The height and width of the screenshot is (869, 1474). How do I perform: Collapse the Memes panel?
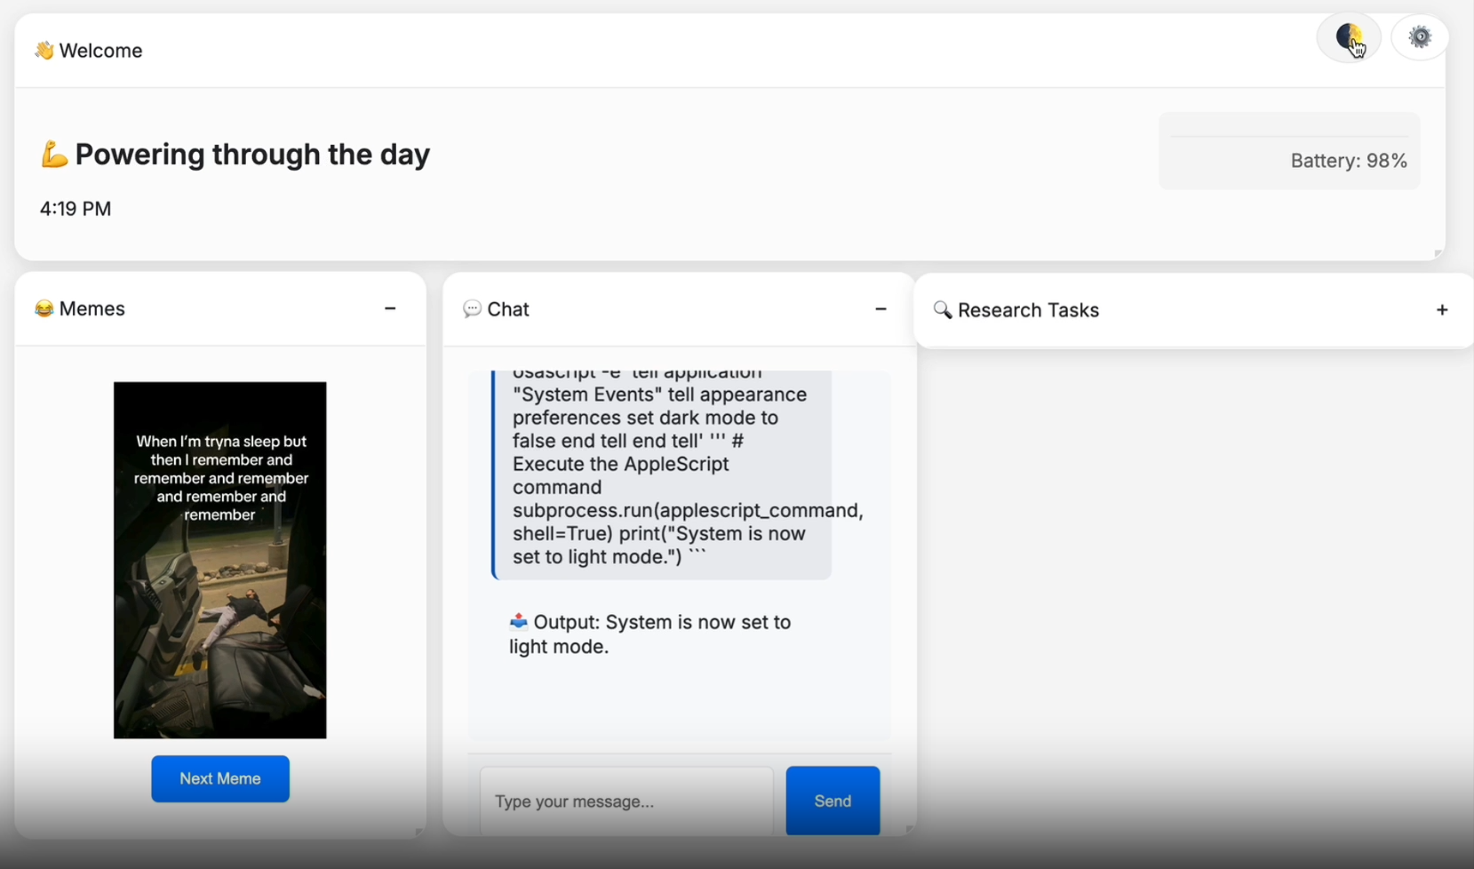pos(390,308)
